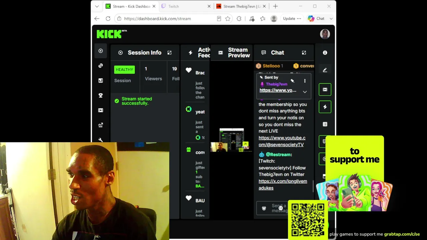Click the Viewers count stat
This screenshot has height=240, width=427.
153,74
